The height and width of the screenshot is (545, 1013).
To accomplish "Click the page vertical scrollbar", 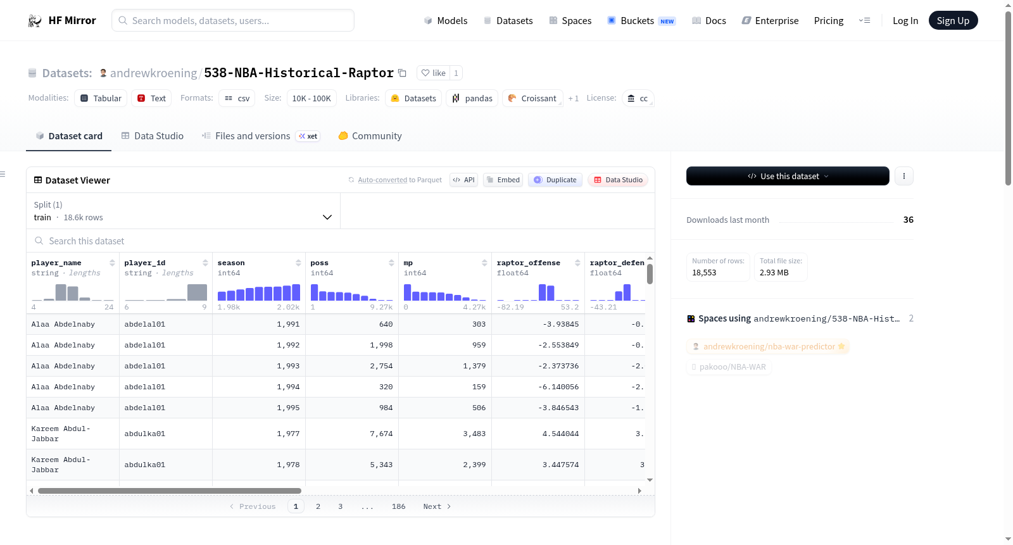I will click(1008, 98).
